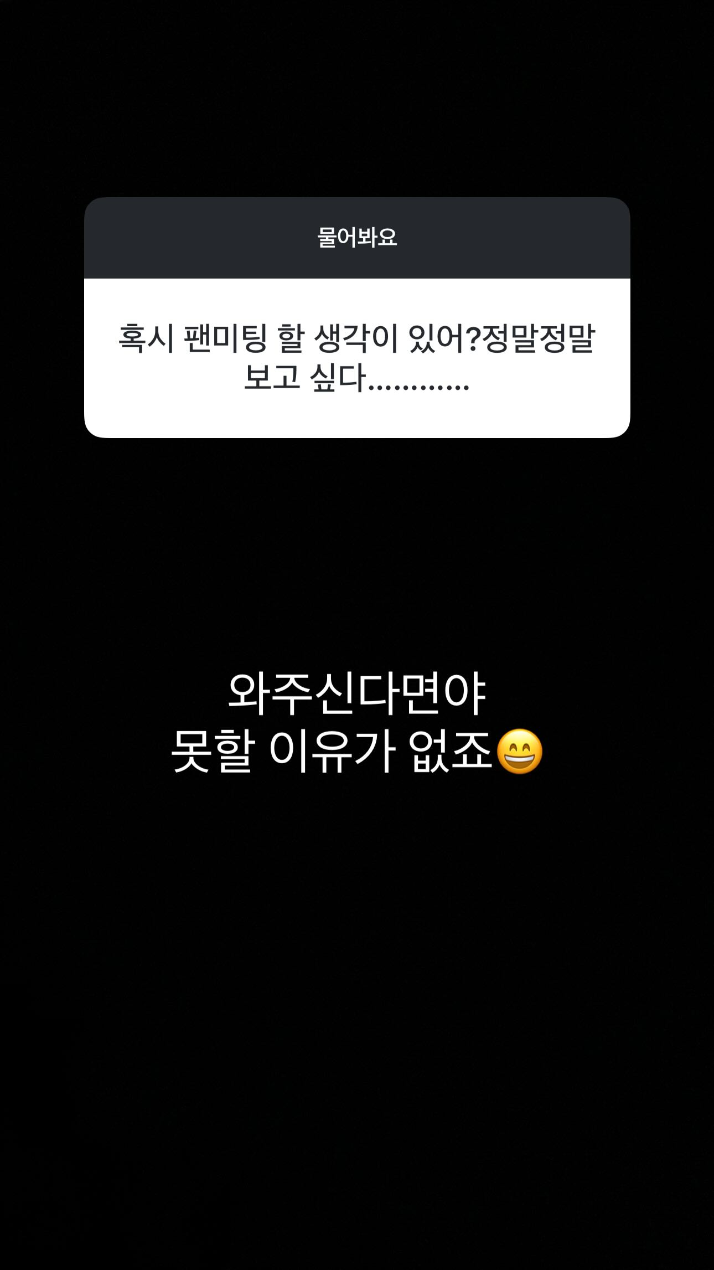This screenshot has height=1270, width=714.
Task: Click the word 보고 on the second line
Action: click(x=272, y=378)
